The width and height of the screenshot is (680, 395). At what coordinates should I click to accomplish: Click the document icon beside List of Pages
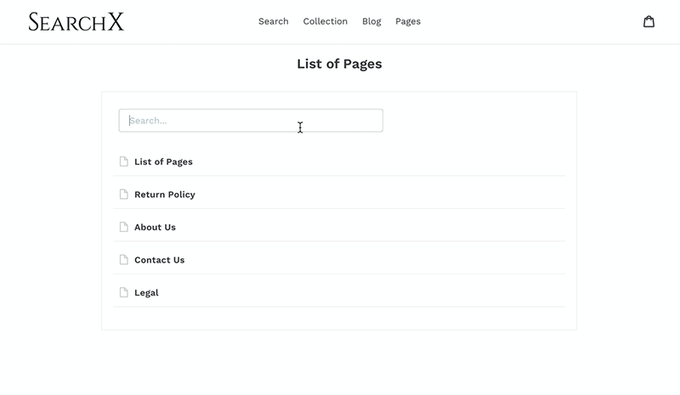pos(123,161)
